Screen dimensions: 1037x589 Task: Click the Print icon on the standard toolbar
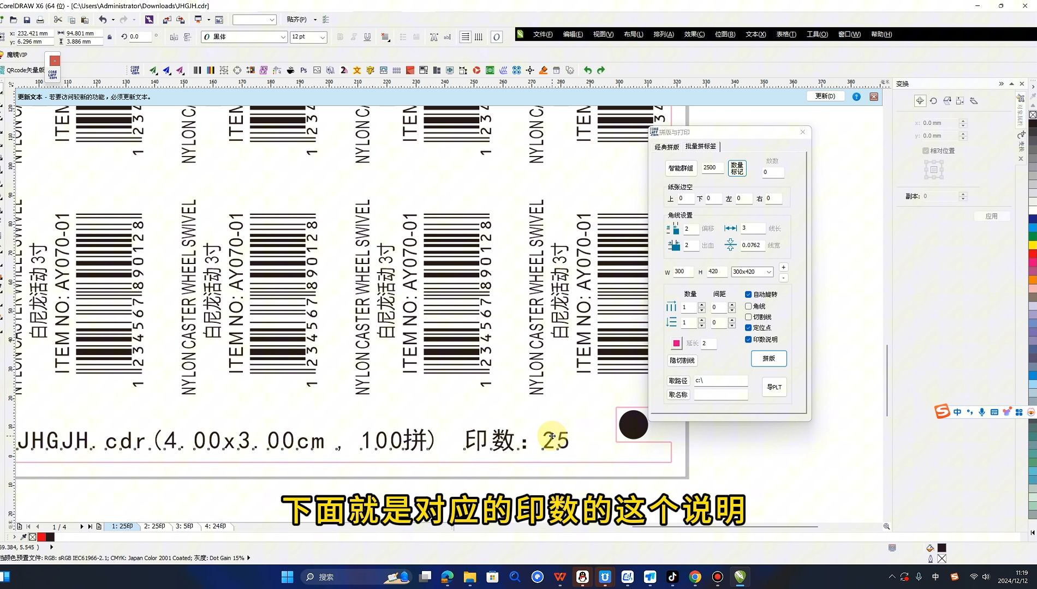(x=40, y=19)
